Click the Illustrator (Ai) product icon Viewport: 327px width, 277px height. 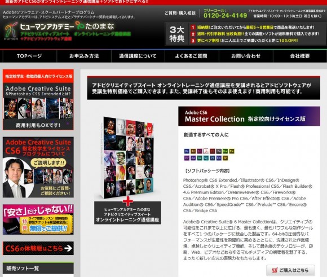pos(193,151)
